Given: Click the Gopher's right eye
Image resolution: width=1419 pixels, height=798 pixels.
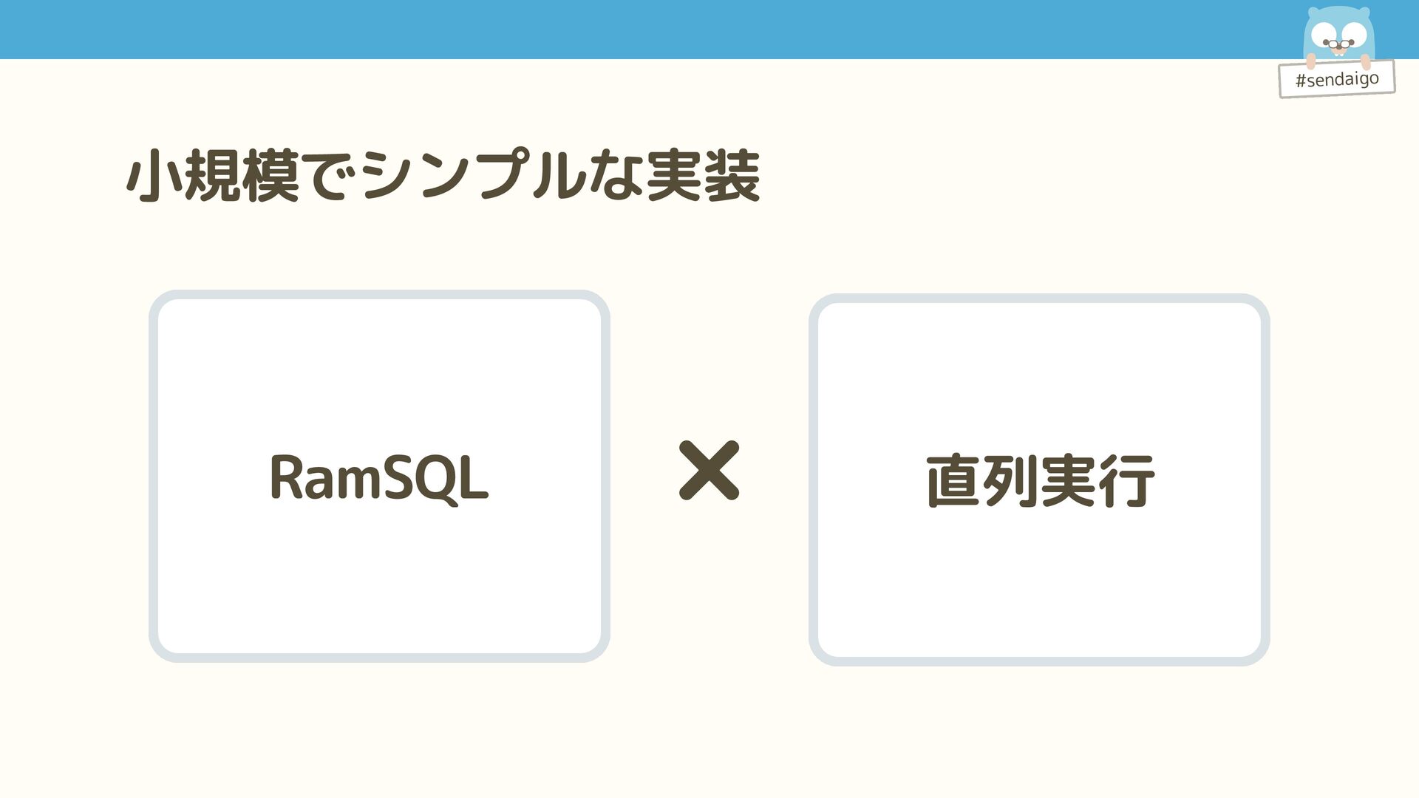Looking at the screenshot, I should point(1355,33).
